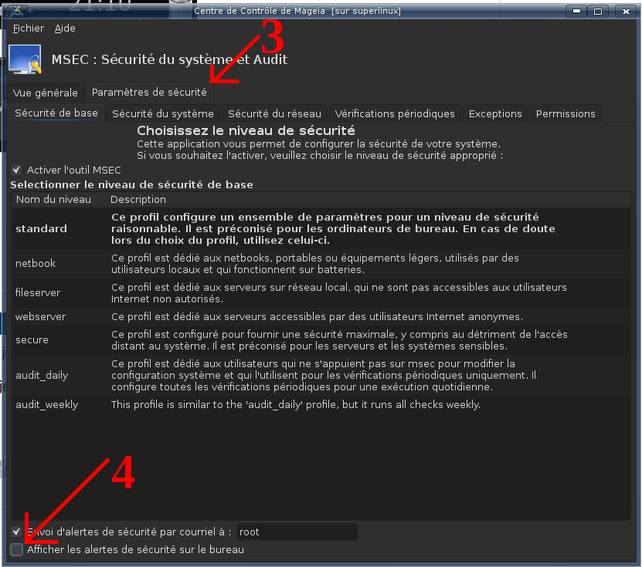
Task: Open the Aide menu
Action: click(x=65, y=29)
